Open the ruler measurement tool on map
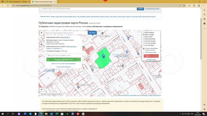The image size is (207, 116). [x=41, y=89]
